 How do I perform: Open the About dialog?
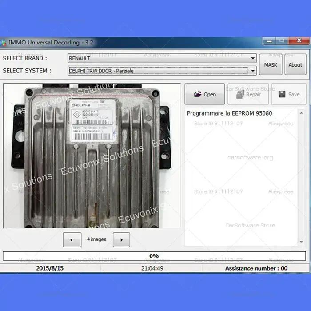(295, 64)
